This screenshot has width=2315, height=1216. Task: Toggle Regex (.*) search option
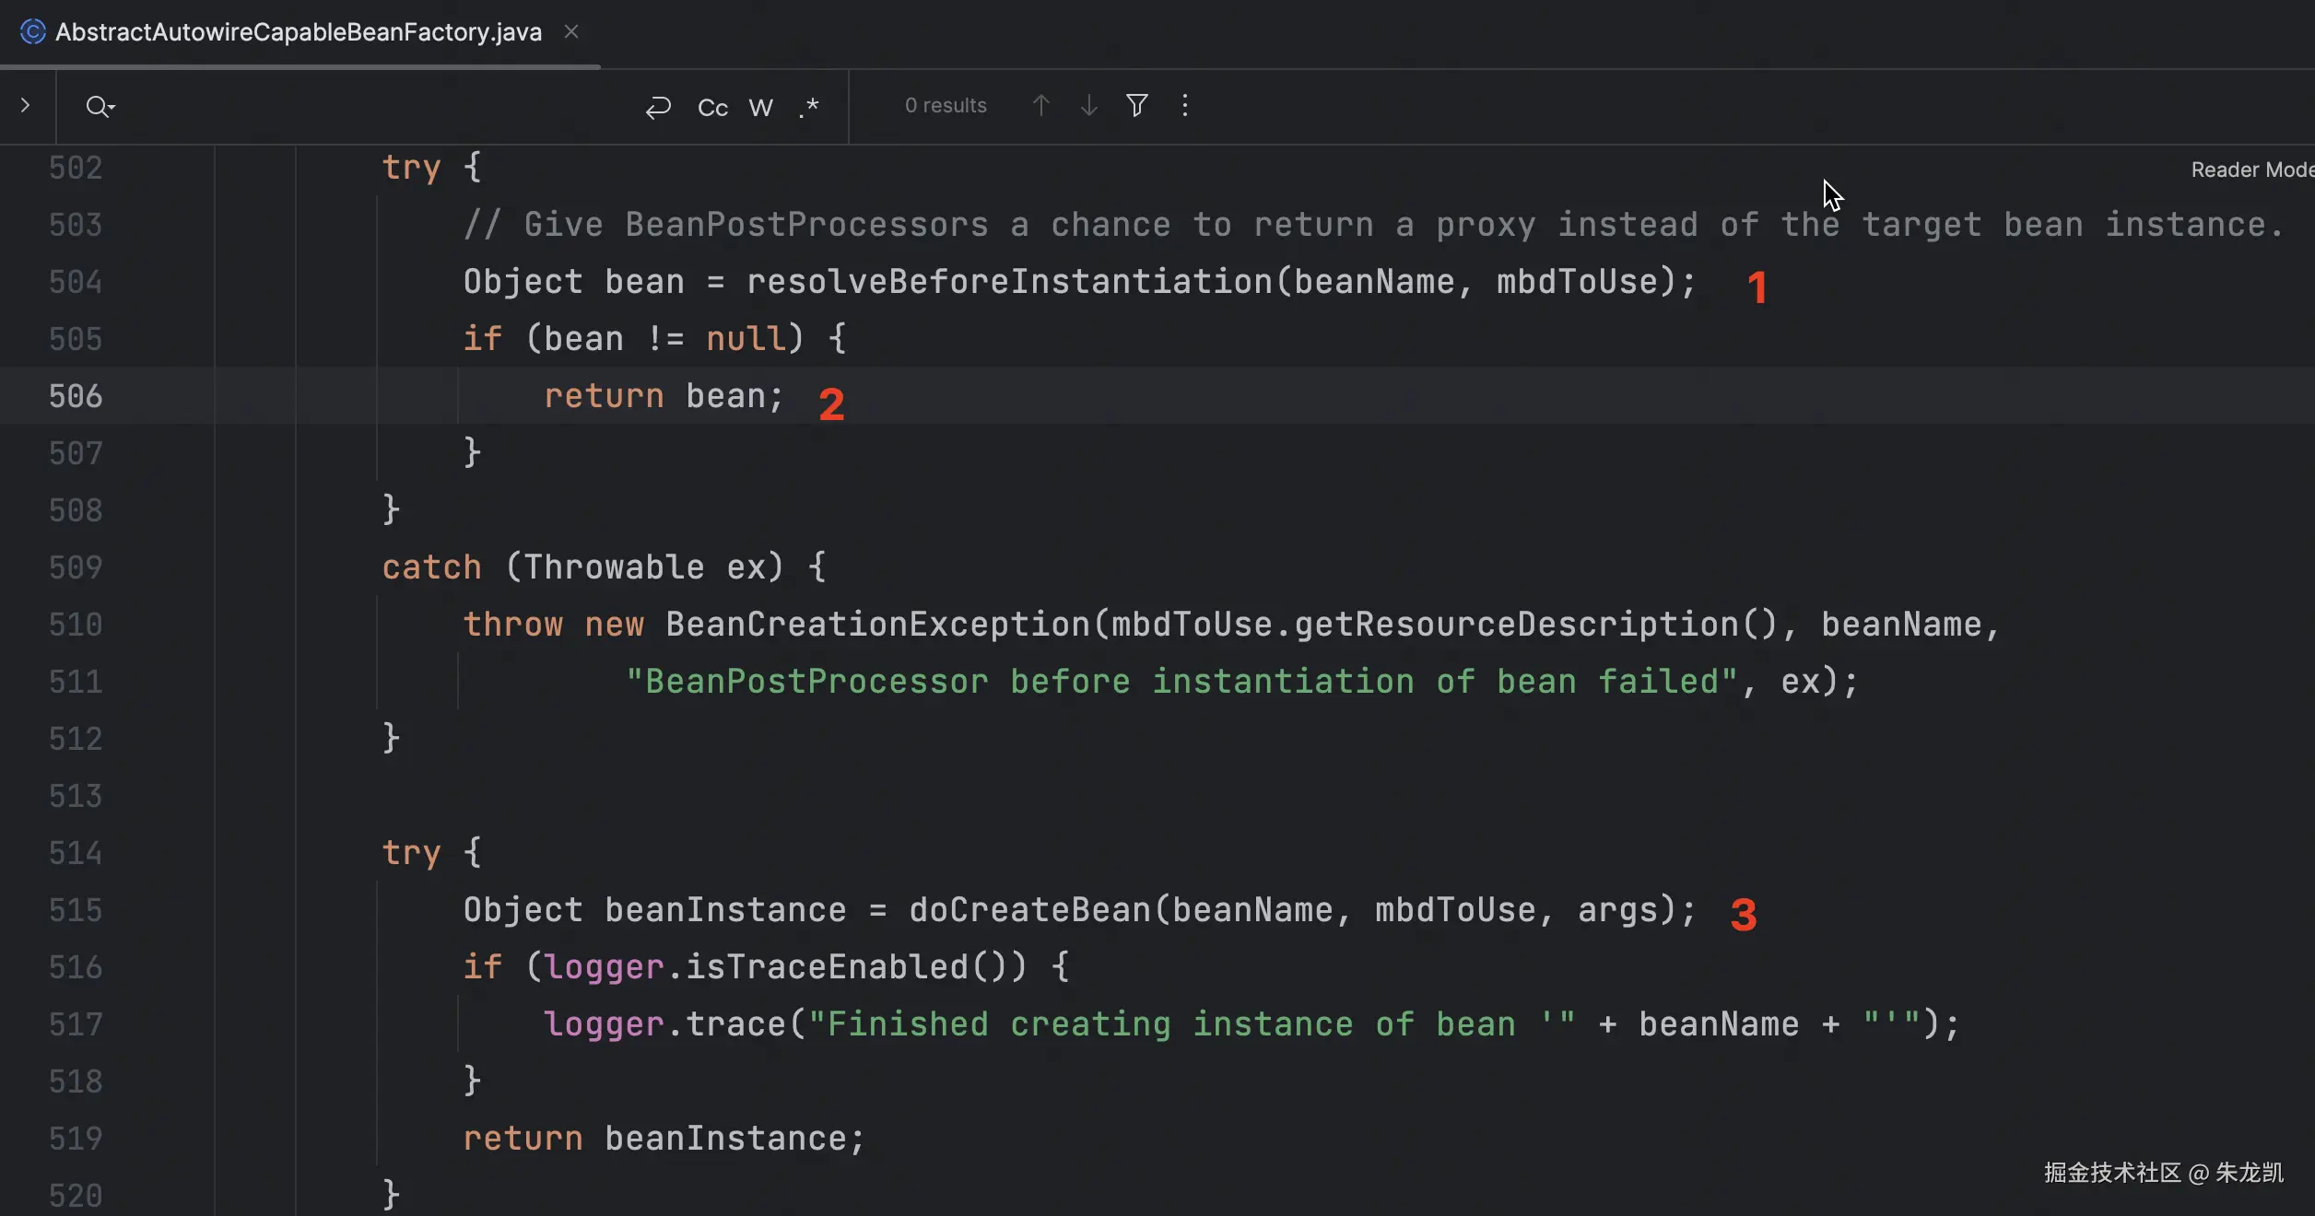pos(809,107)
